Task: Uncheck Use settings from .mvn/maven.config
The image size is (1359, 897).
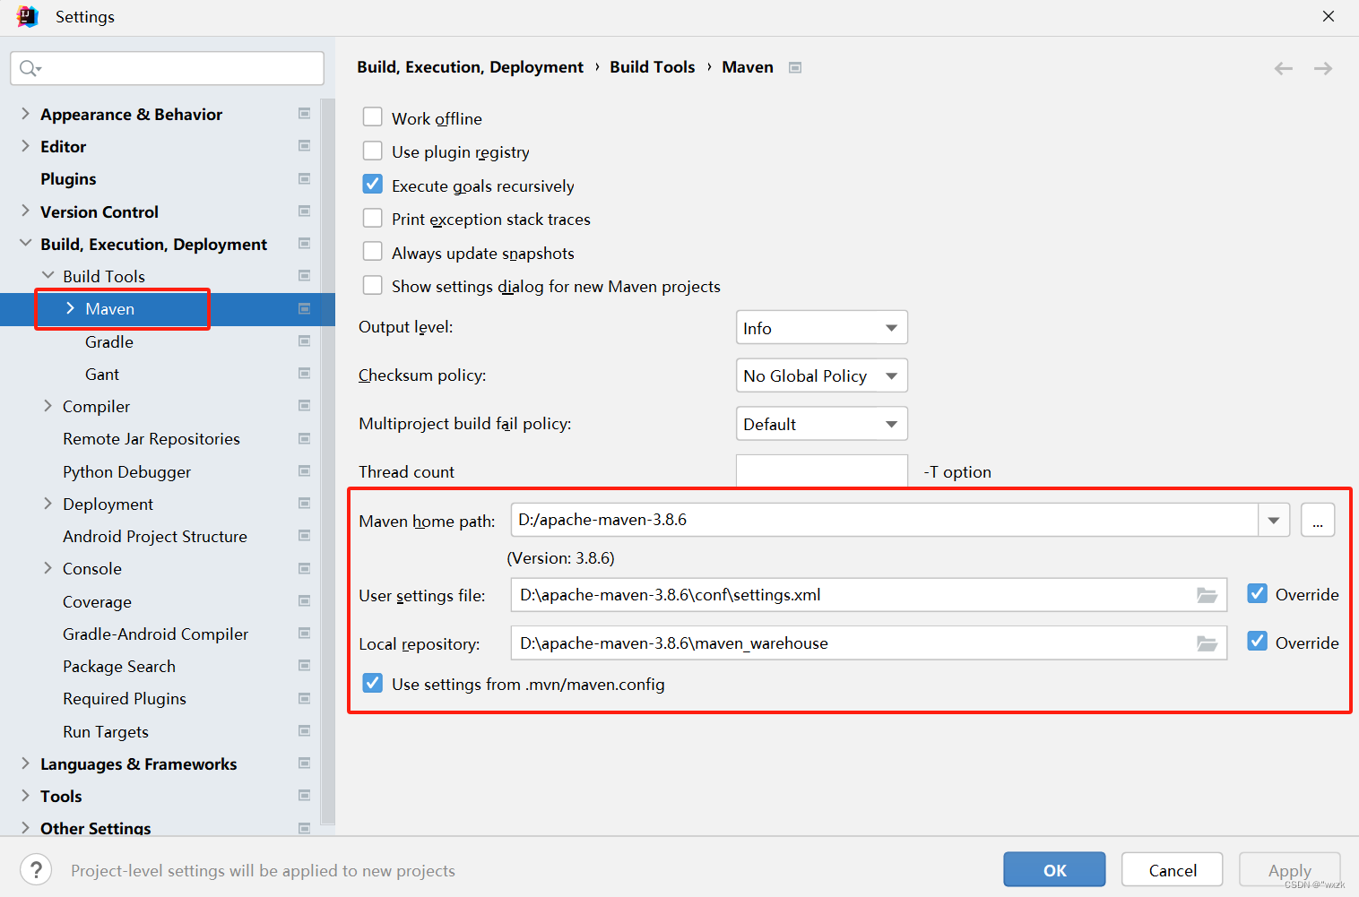Action: coord(373,683)
